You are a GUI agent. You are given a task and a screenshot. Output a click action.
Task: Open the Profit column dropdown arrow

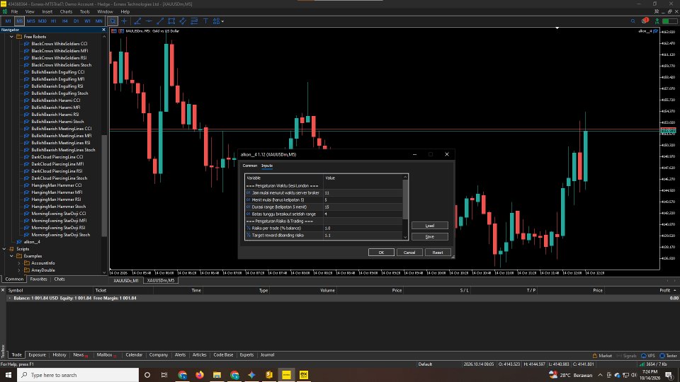point(675,290)
